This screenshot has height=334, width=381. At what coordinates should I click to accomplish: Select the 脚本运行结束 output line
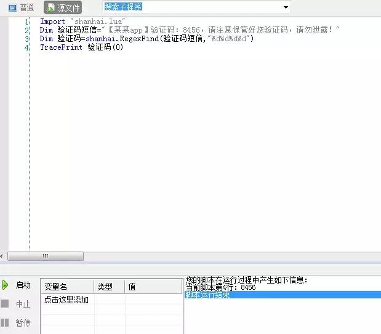pyautogui.click(x=283, y=295)
